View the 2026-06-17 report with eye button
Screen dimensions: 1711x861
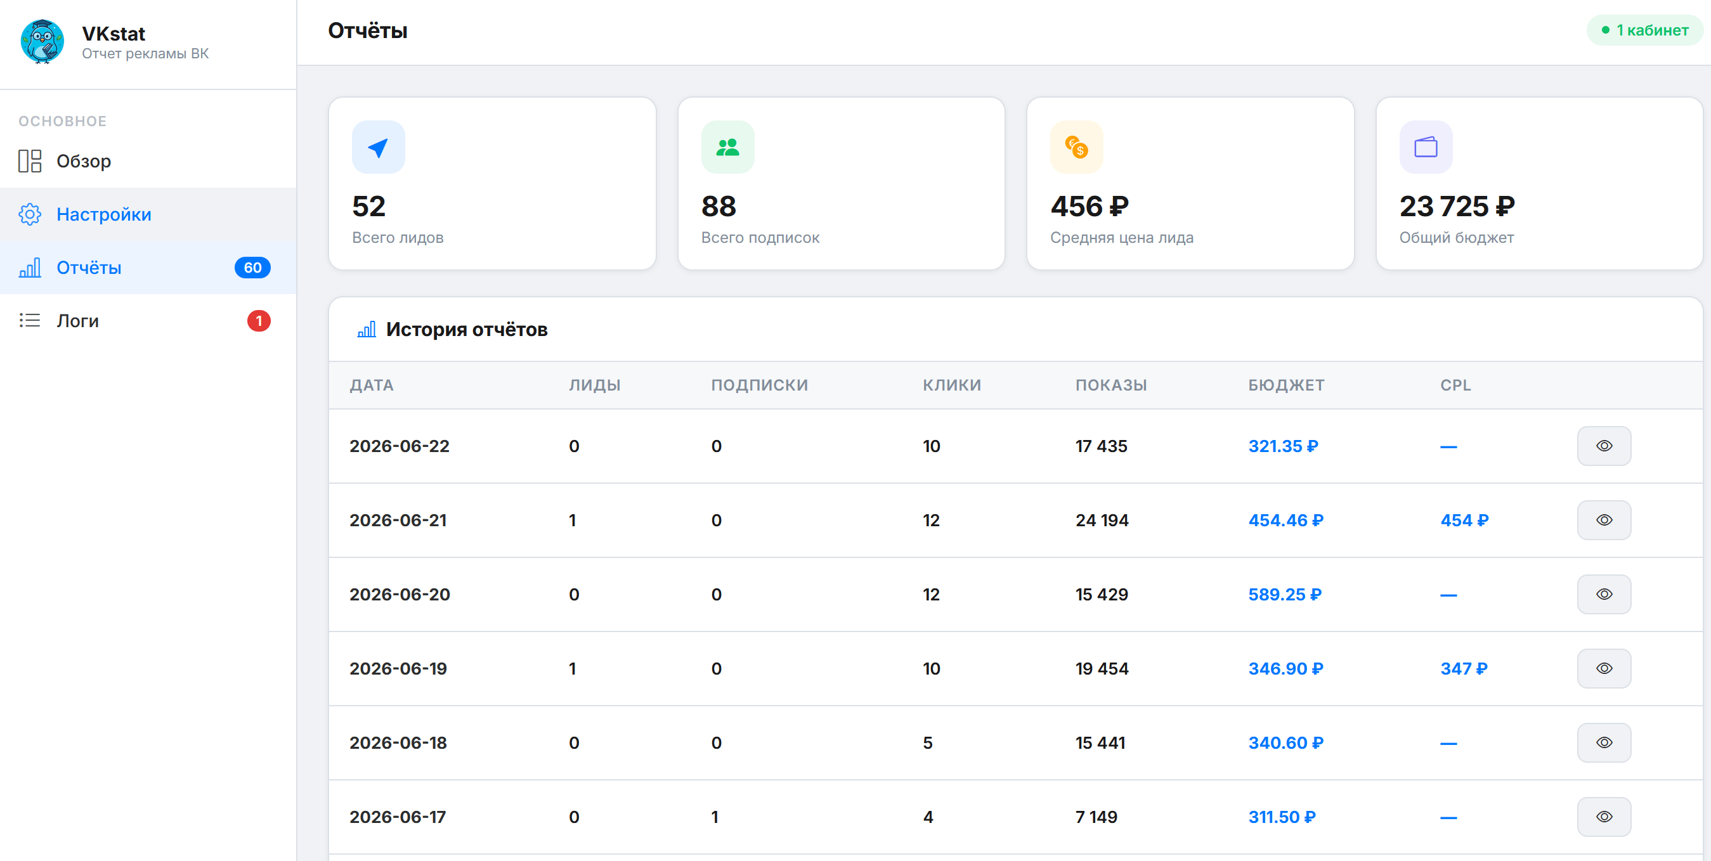coord(1603,817)
